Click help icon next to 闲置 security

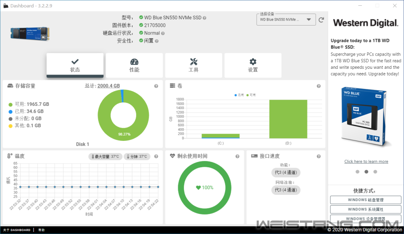point(157,41)
